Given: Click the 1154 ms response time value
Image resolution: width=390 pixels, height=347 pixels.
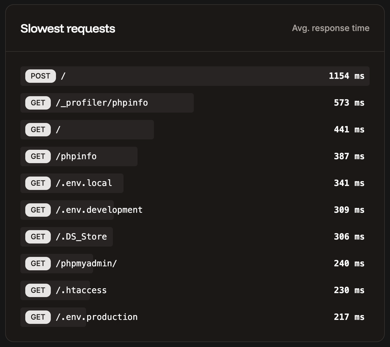Looking at the screenshot, I should coord(346,76).
